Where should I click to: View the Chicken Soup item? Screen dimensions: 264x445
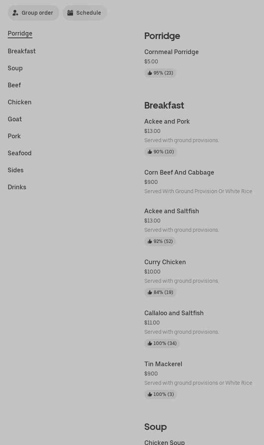coord(164,442)
